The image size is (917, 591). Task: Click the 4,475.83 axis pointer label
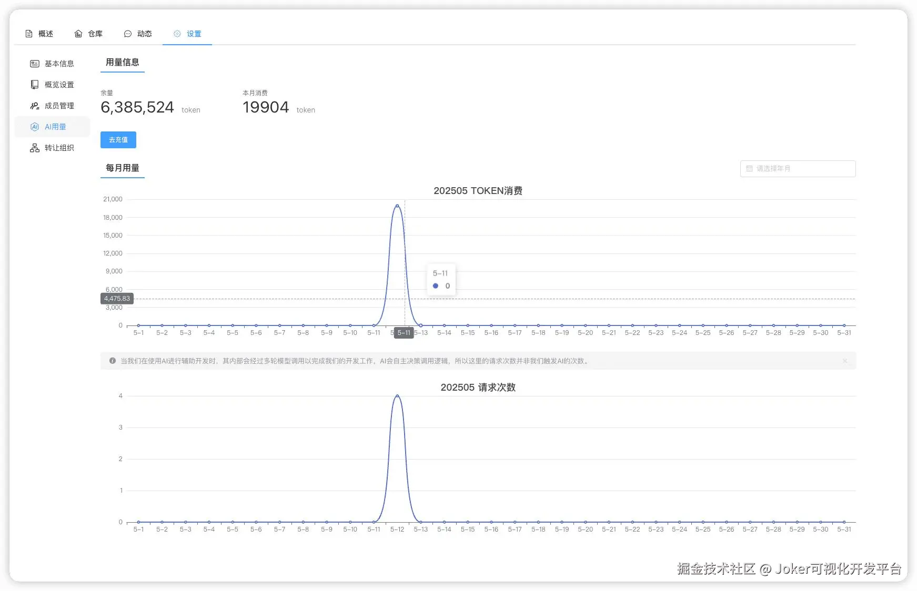pos(117,299)
